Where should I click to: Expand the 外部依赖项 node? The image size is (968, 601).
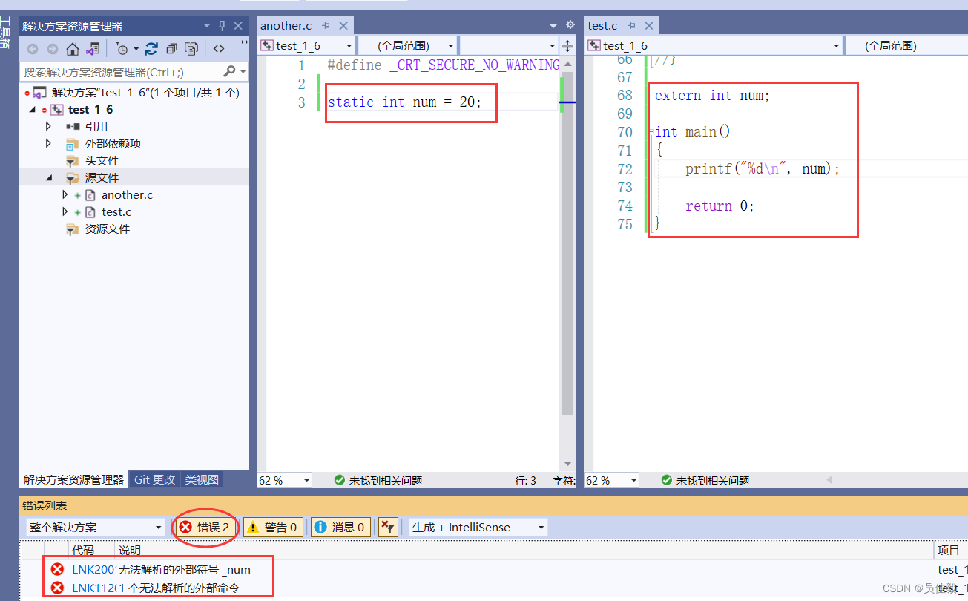(x=49, y=144)
